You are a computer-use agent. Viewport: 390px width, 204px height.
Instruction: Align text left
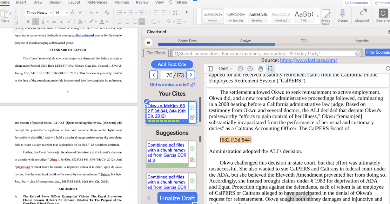(119, 22)
